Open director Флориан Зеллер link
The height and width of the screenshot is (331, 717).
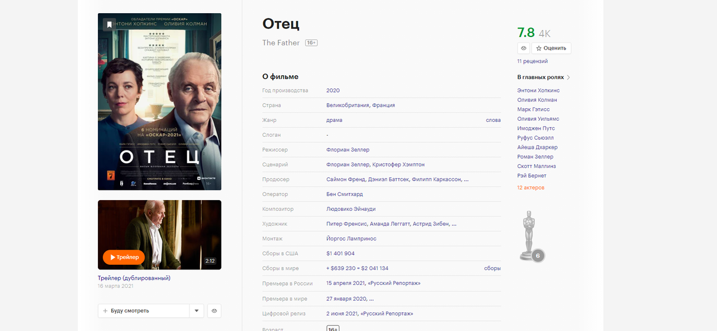pos(348,149)
